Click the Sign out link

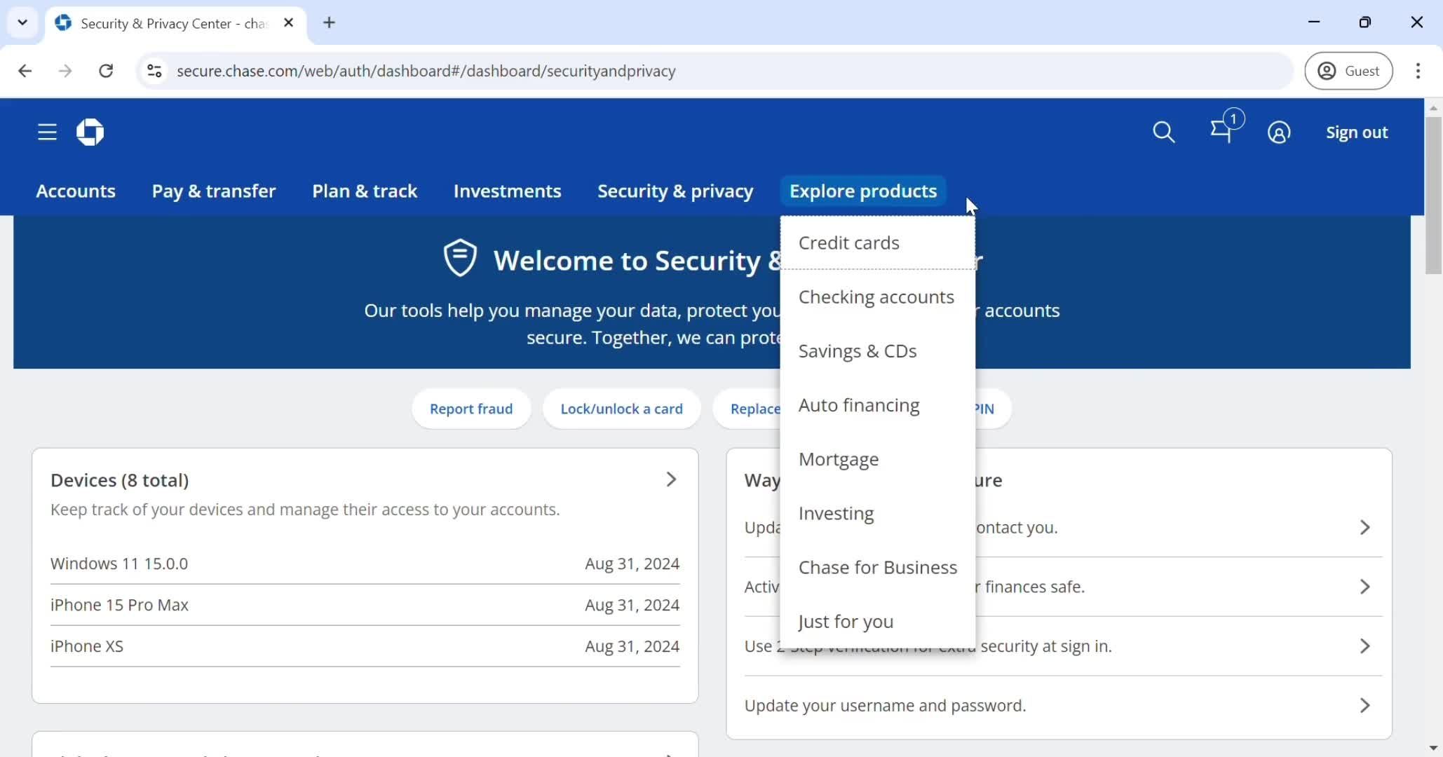1357,132
